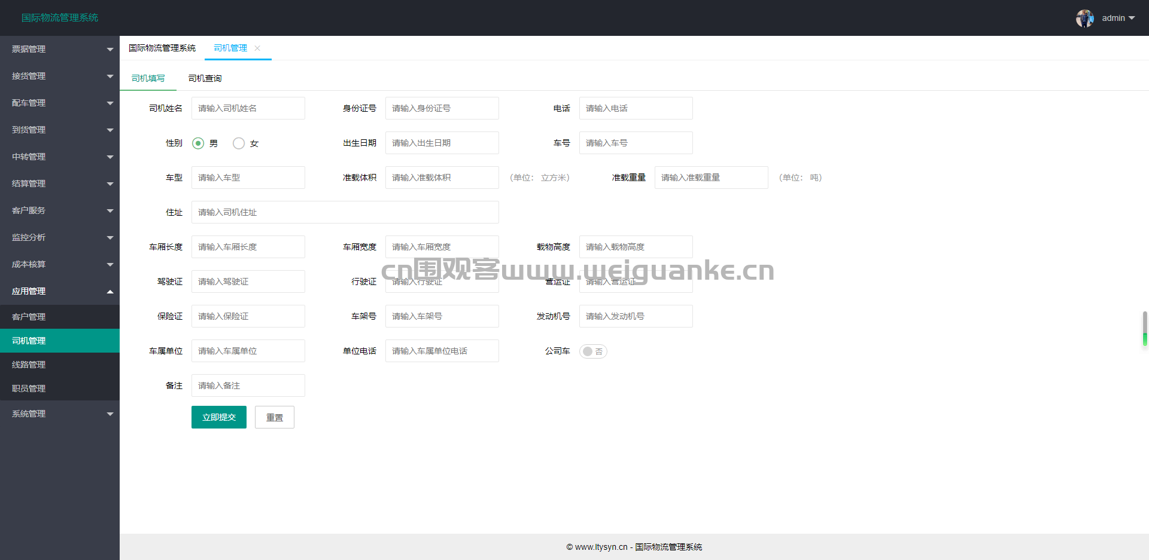The width and height of the screenshot is (1149, 560).
Task: Open 客户管理 in the sidebar
Action: point(60,317)
